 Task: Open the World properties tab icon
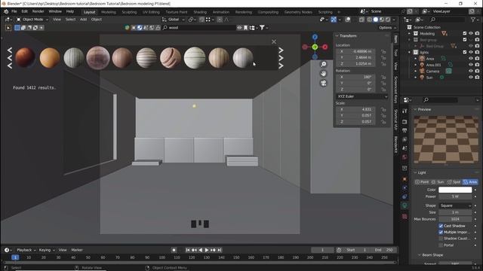coord(405,157)
